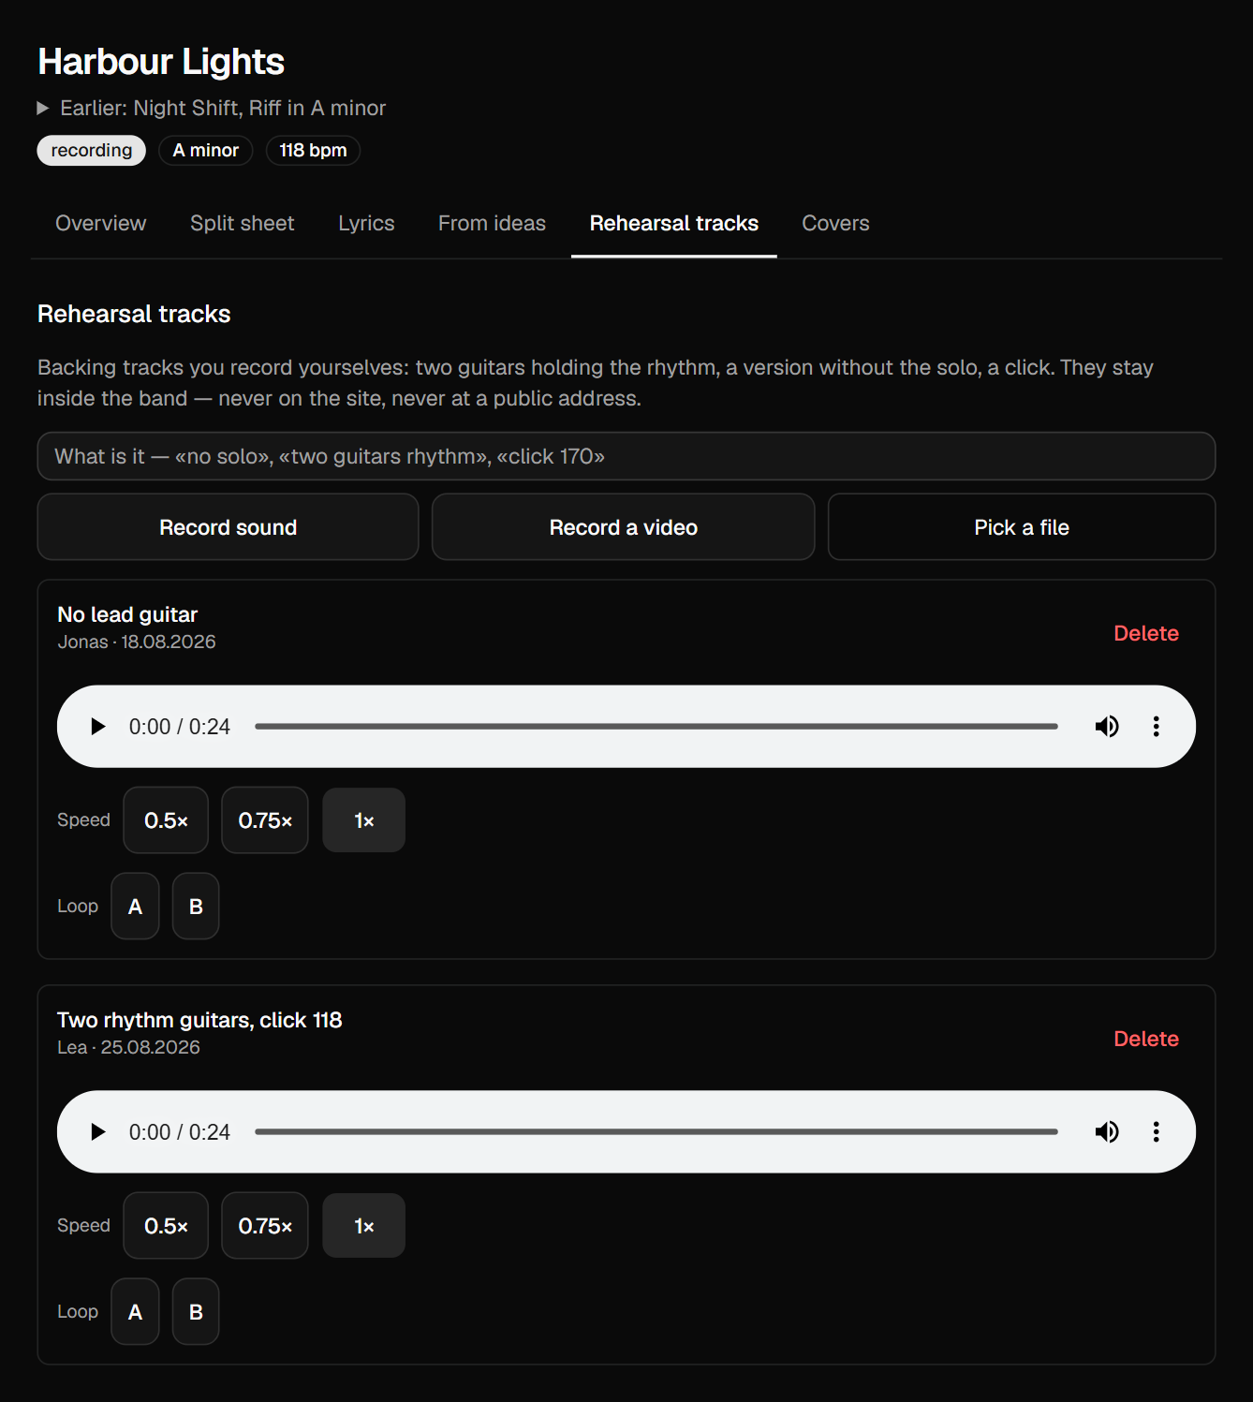Open more options for Two rhythm guitars player
Viewport: 1253px width, 1402px height.
[1157, 1132]
